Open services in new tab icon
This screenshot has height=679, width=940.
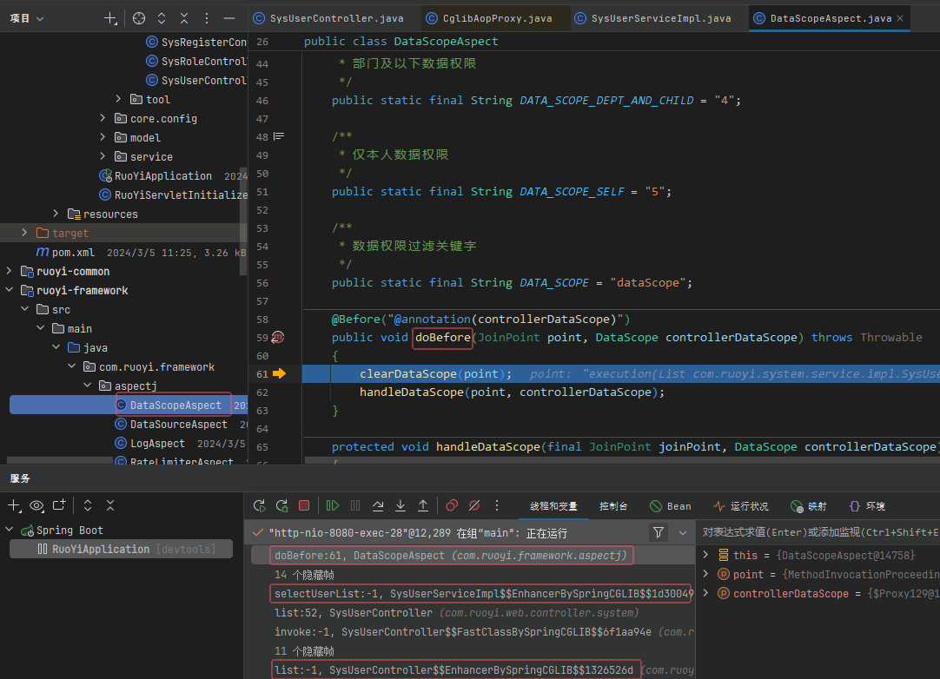(x=59, y=505)
